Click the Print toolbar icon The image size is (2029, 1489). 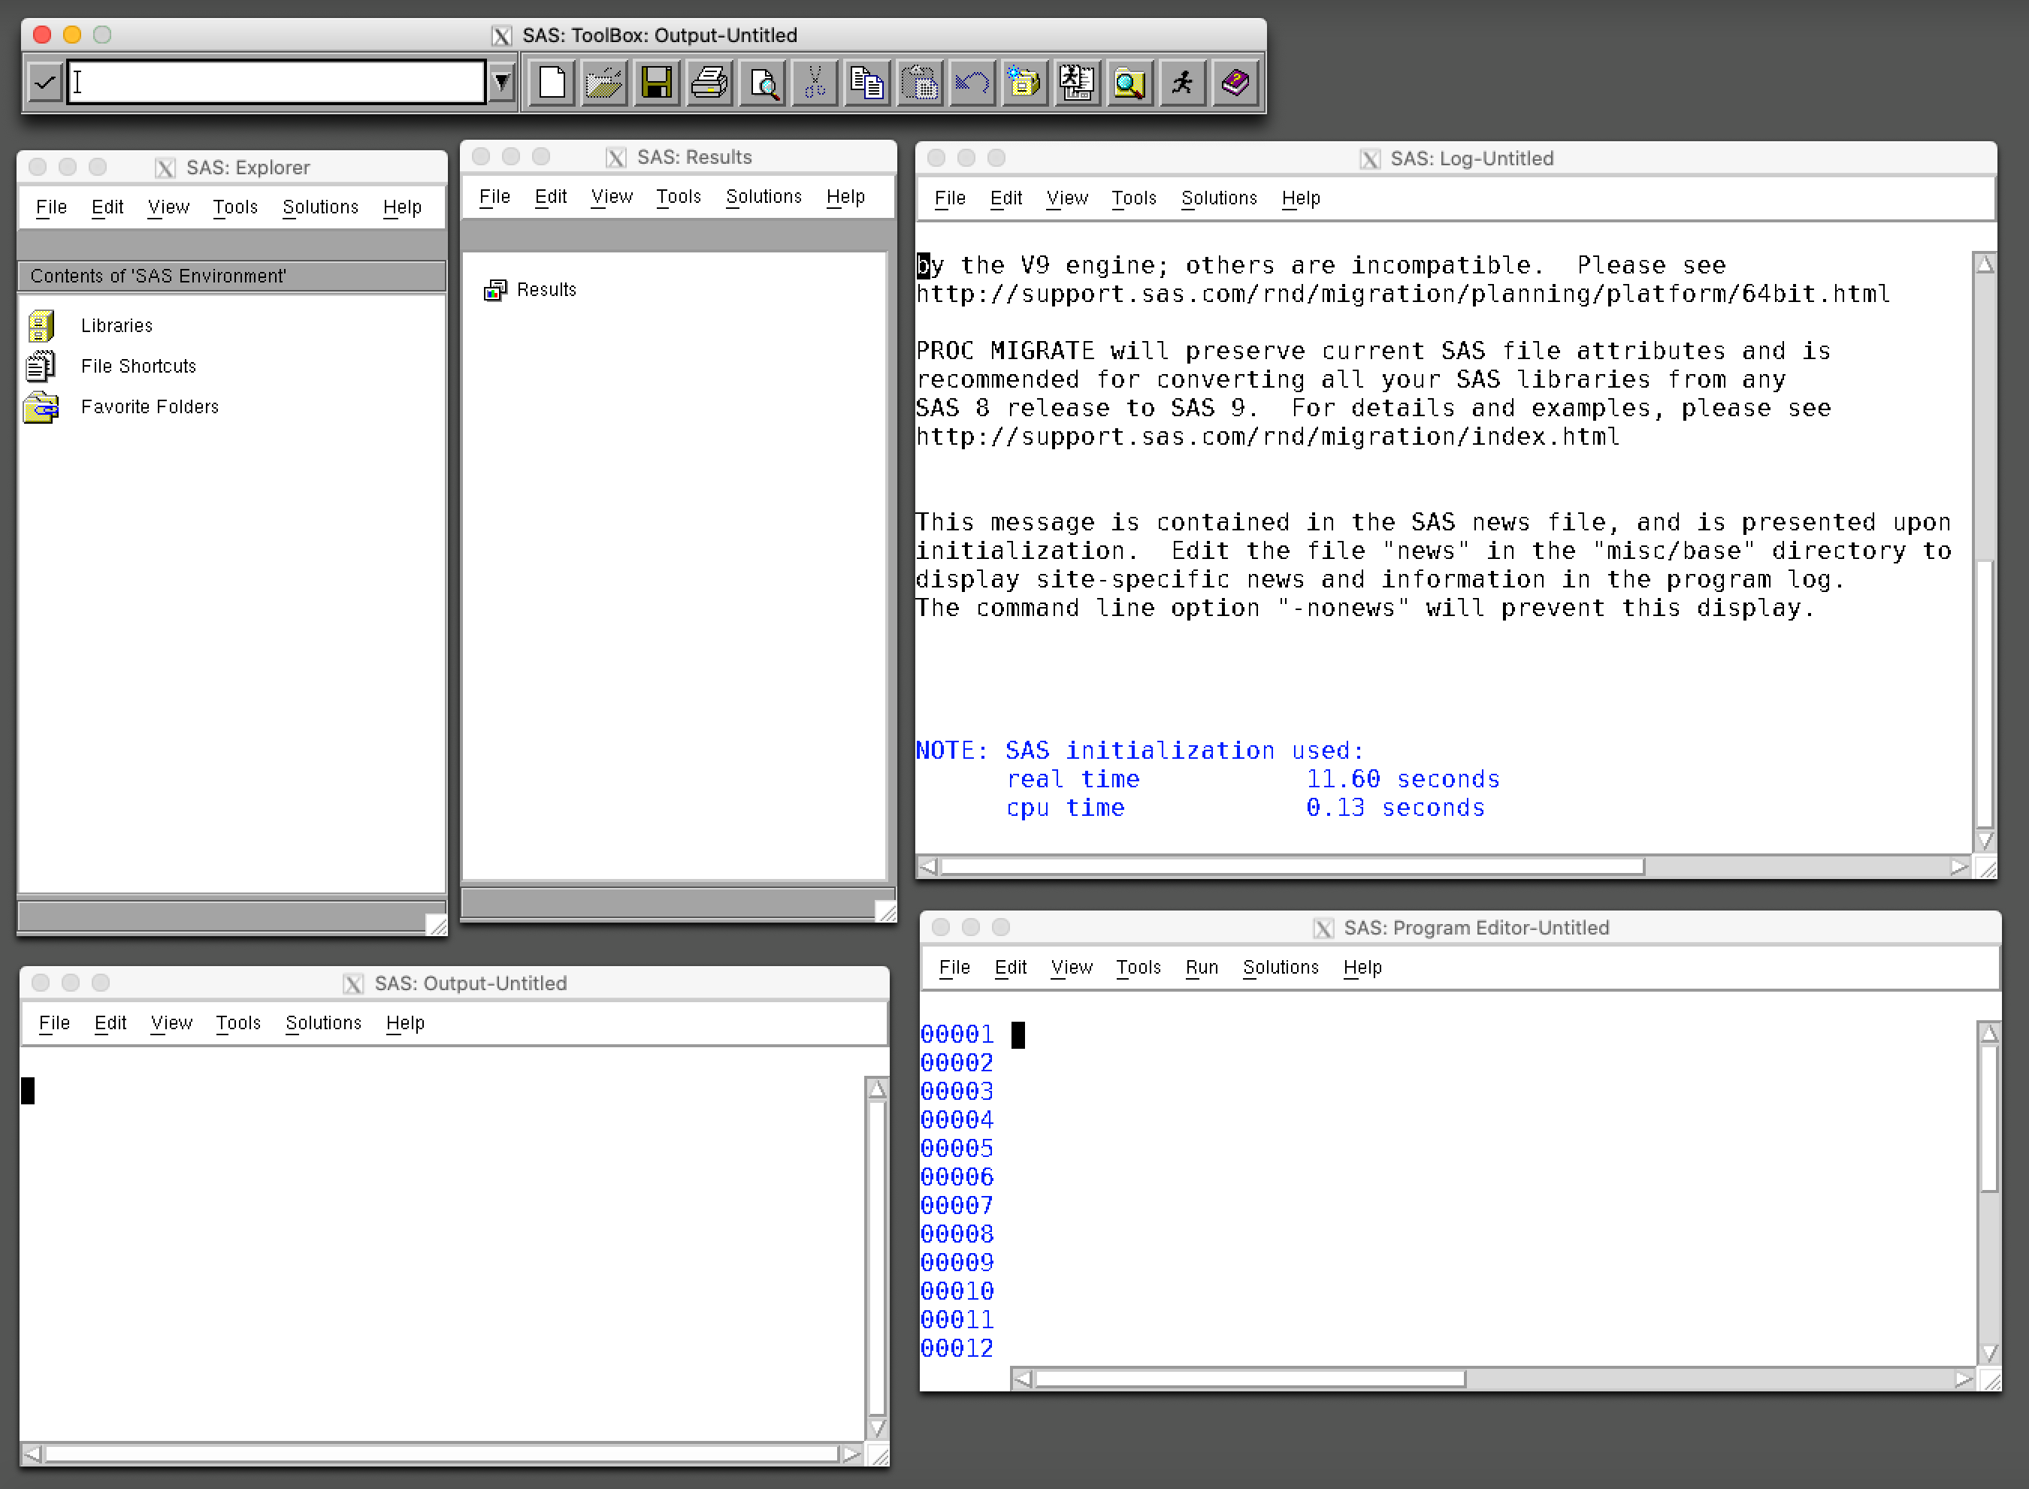click(709, 84)
